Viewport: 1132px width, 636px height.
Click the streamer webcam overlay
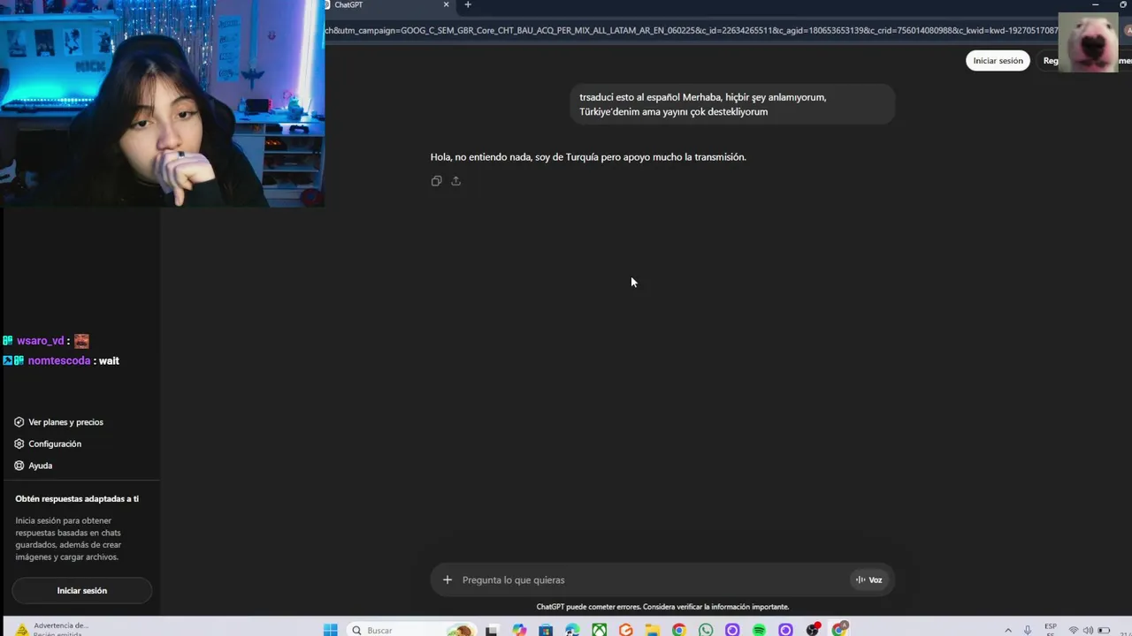(163, 103)
